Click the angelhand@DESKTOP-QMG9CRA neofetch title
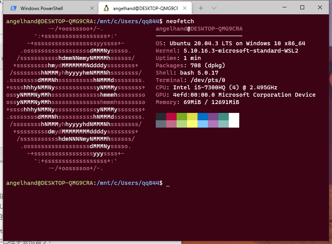This screenshot has width=332, height=244. pos(199,29)
